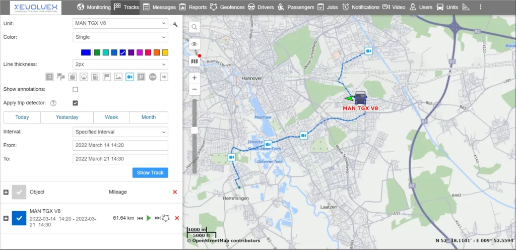Screen dimensions: 516x250
Task: Open the Geofences menu
Action: pyautogui.click(x=227, y=7)
